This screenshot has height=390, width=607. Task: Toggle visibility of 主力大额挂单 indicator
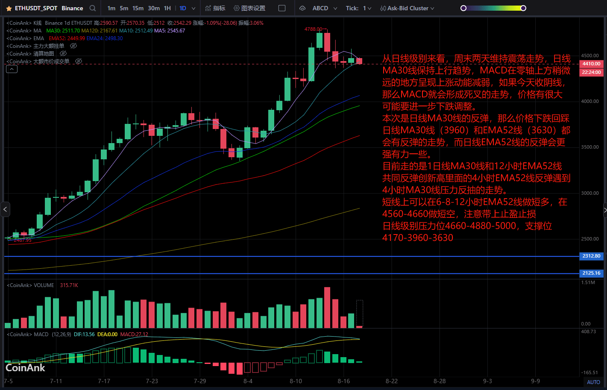(x=73, y=46)
